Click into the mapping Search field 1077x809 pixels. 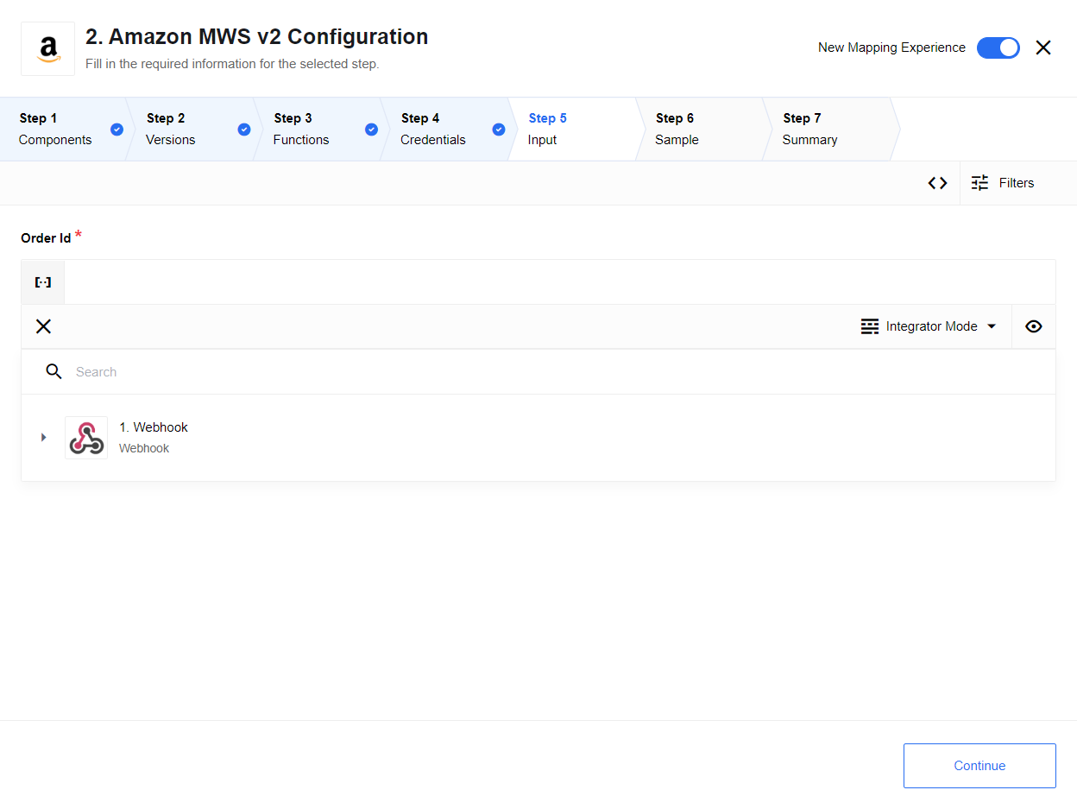pyautogui.click(x=552, y=372)
